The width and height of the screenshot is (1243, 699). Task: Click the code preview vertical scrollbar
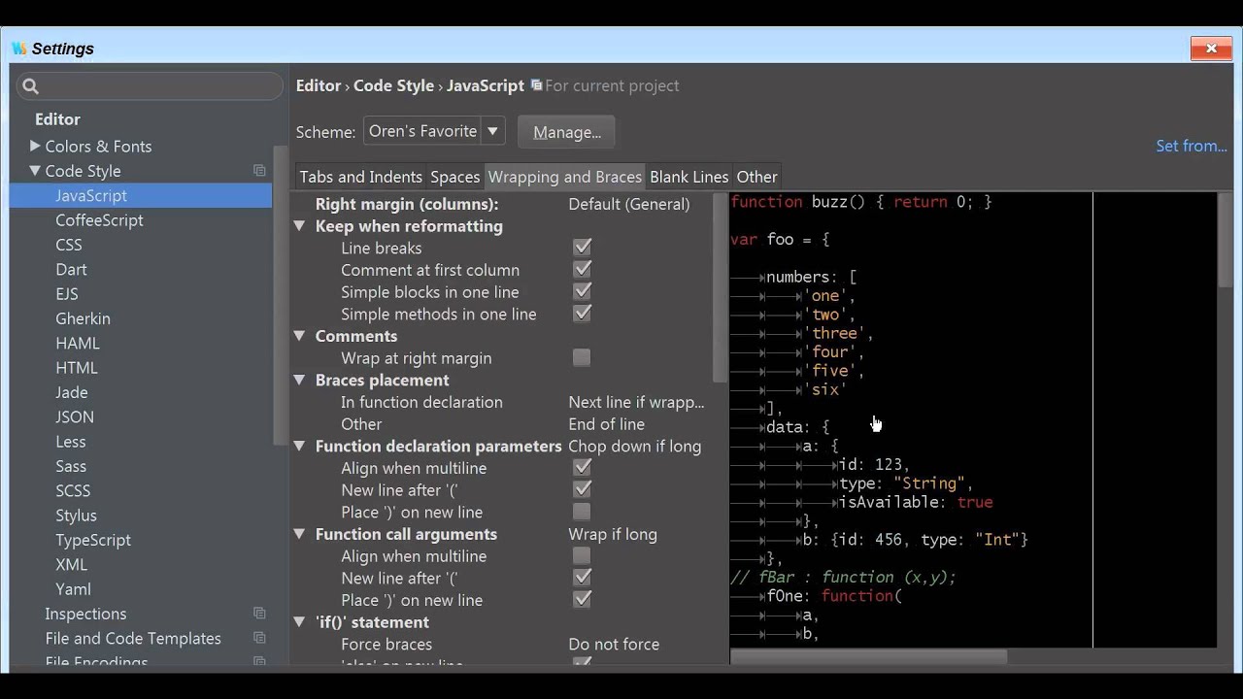click(1226, 239)
